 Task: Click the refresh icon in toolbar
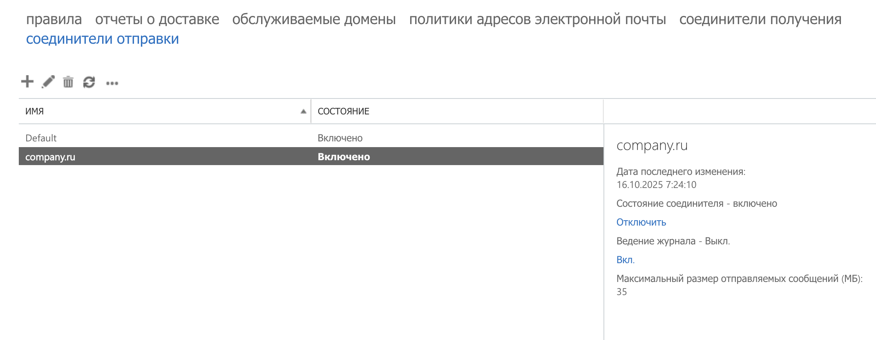coord(89,82)
